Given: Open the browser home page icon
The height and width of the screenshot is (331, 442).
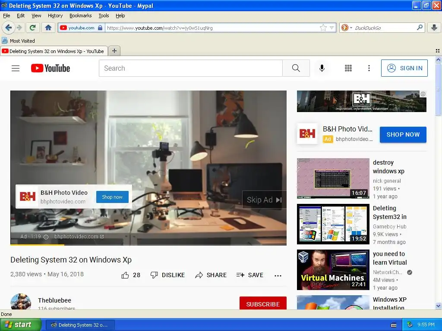Looking at the screenshot, I should pyautogui.click(x=48, y=28).
